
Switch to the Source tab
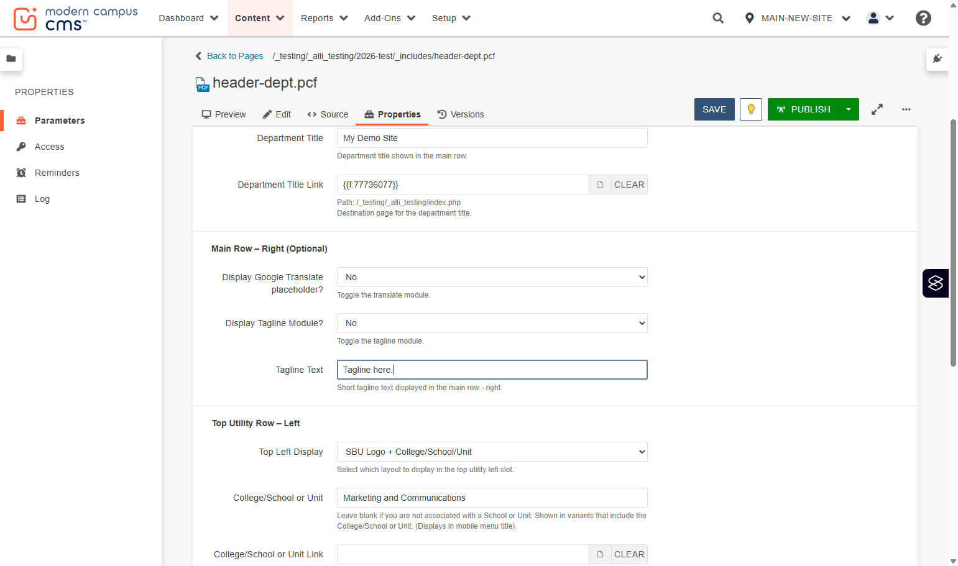328,114
